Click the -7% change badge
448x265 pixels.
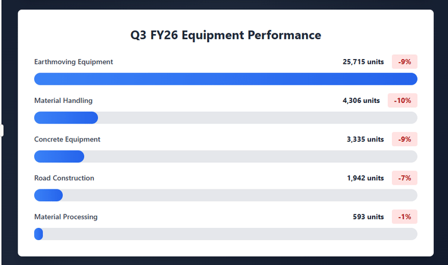click(405, 178)
